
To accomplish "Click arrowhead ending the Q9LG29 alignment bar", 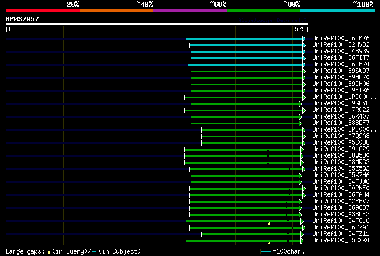I will point(302,150).
